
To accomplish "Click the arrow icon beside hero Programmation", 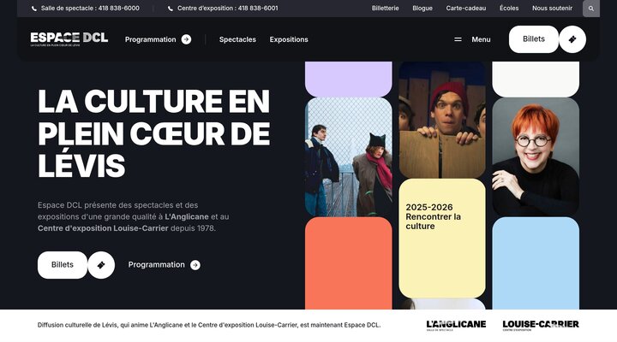I will point(195,265).
